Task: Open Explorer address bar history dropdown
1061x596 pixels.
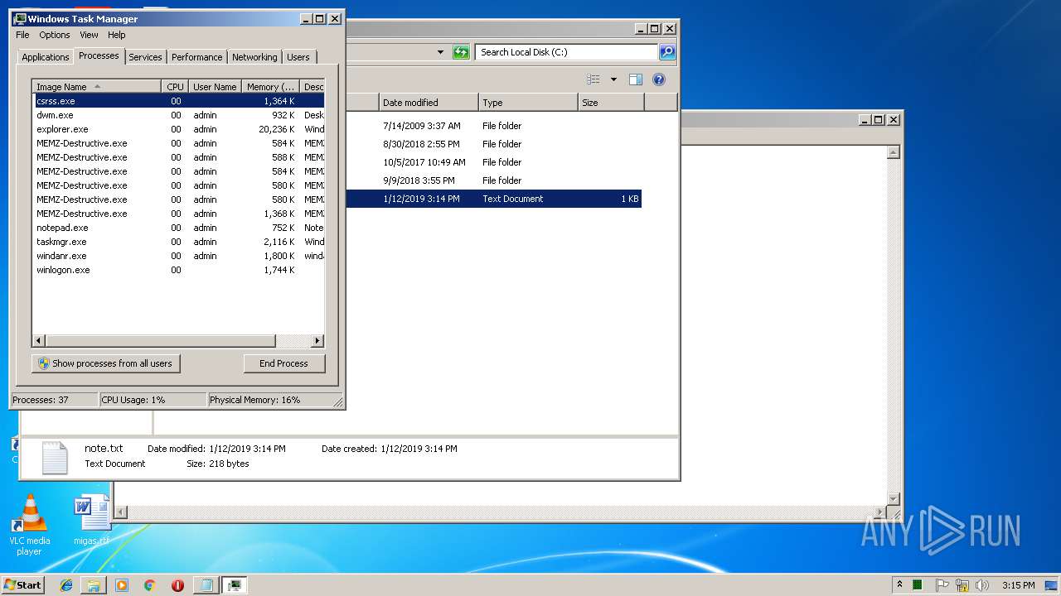Action: [x=441, y=52]
